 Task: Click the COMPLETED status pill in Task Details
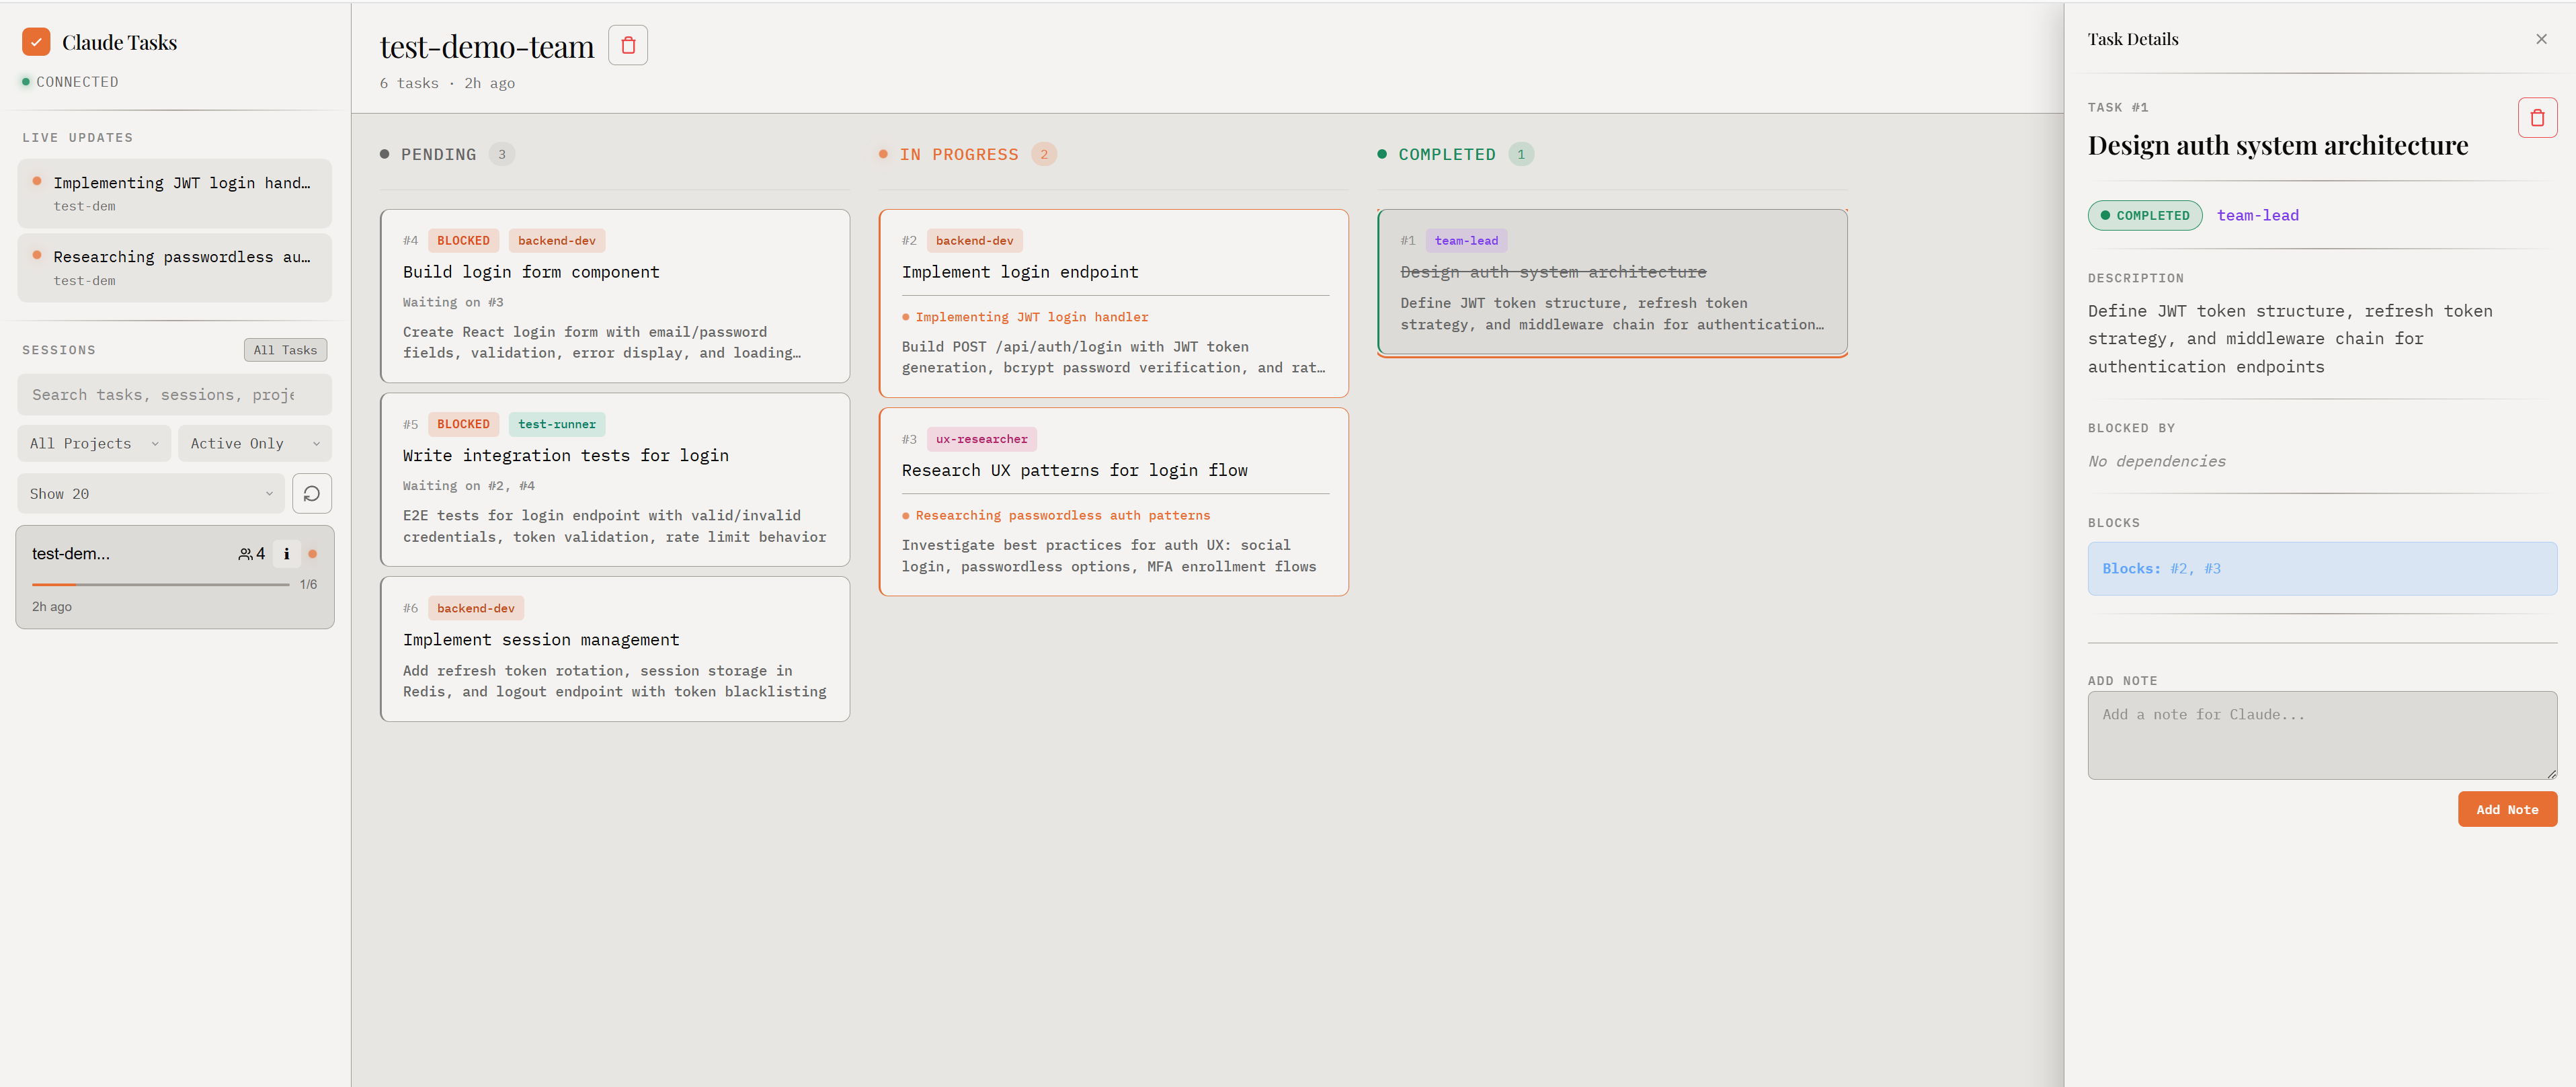(2145, 215)
